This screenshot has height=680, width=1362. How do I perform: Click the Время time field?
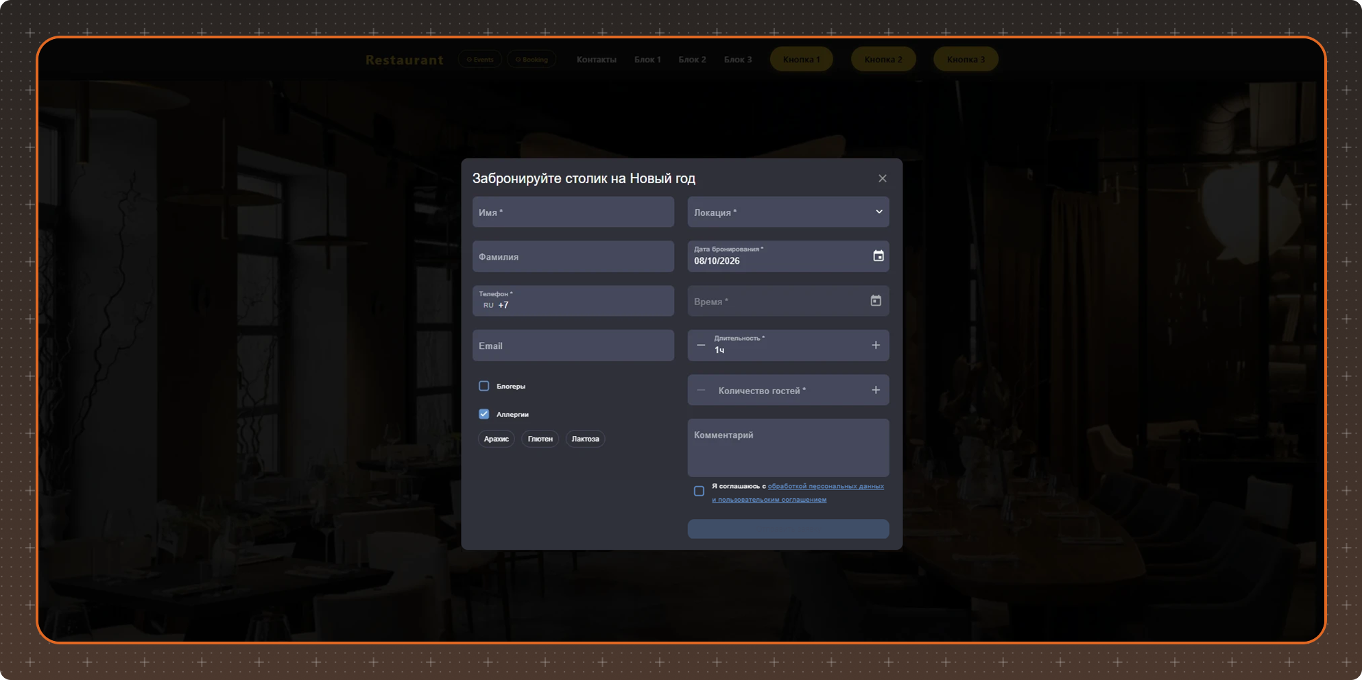click(788, 301)
